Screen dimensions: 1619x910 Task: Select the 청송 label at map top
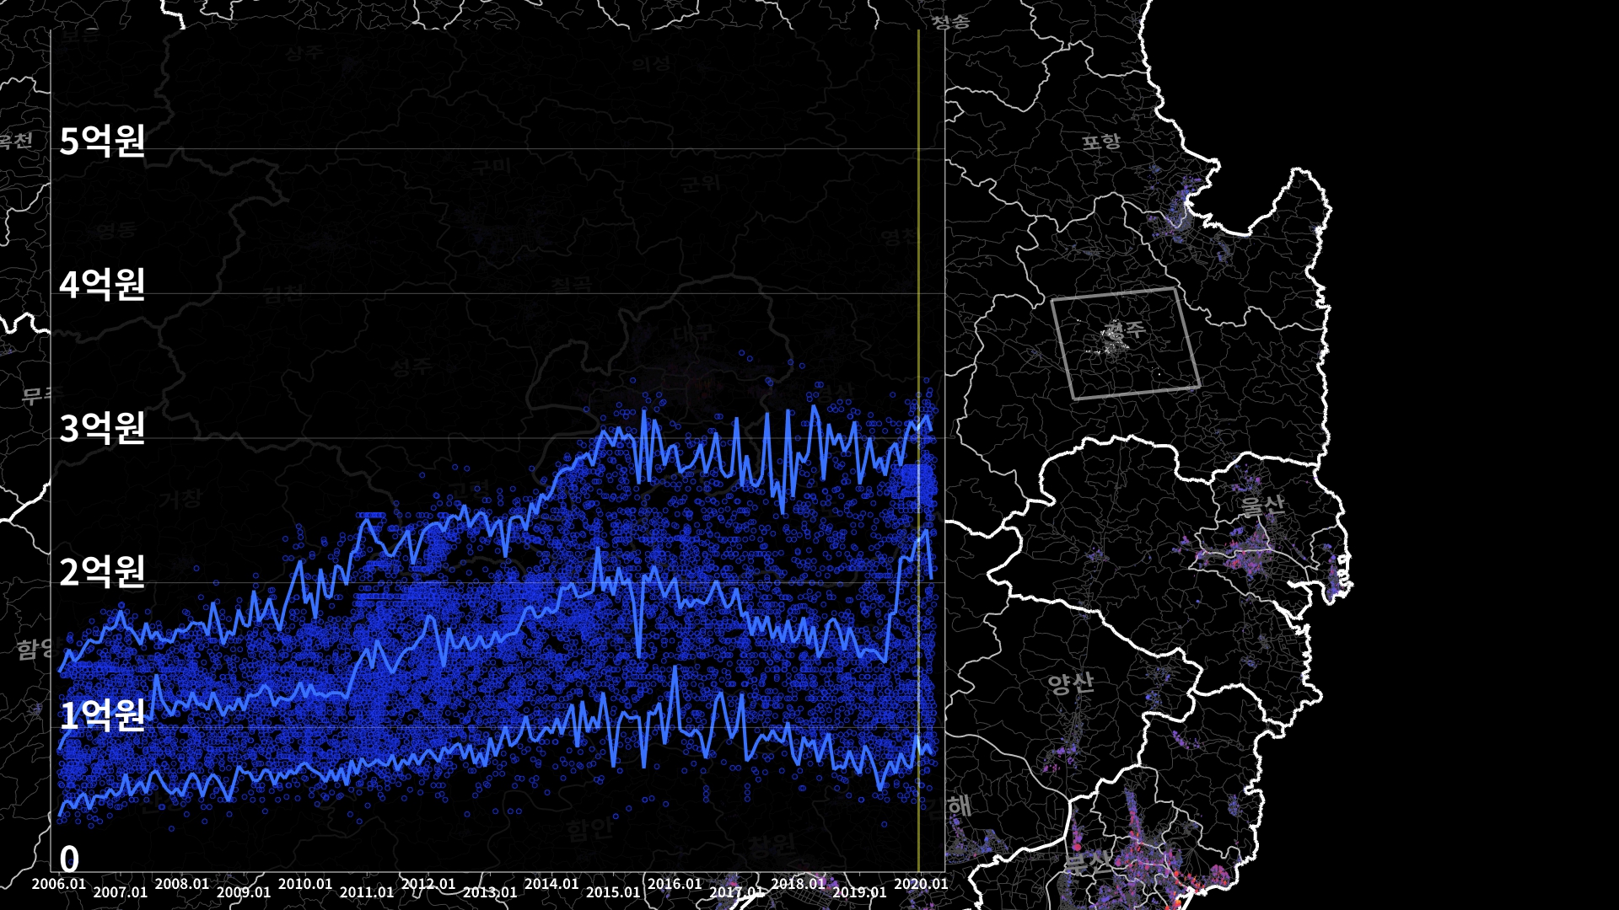click(950, 21)
